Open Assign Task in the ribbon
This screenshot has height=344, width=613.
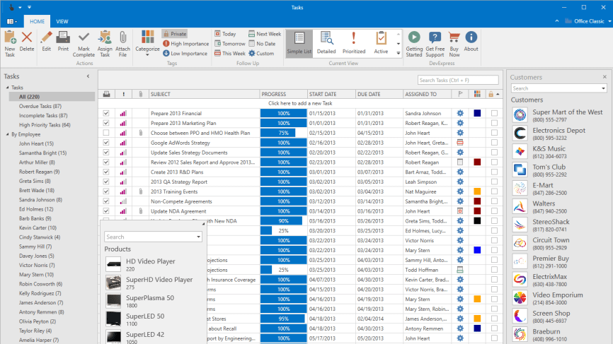click(x=105, y=44)
